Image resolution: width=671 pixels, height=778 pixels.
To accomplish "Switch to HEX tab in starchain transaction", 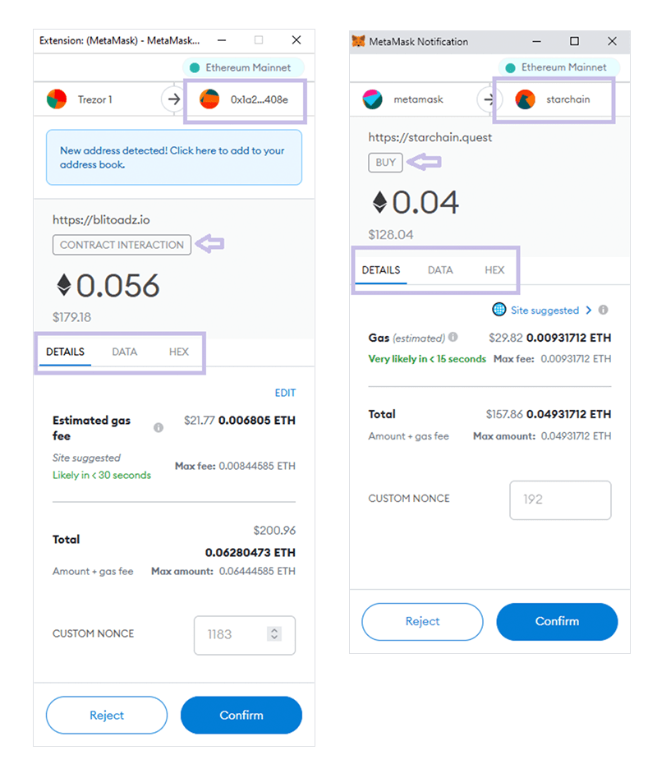I will [494, 270].
